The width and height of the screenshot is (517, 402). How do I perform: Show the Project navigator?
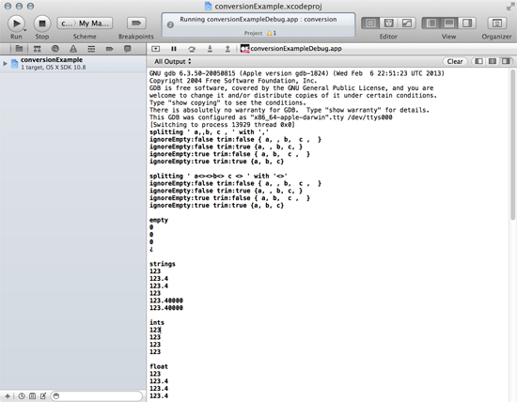coord(19,49)
